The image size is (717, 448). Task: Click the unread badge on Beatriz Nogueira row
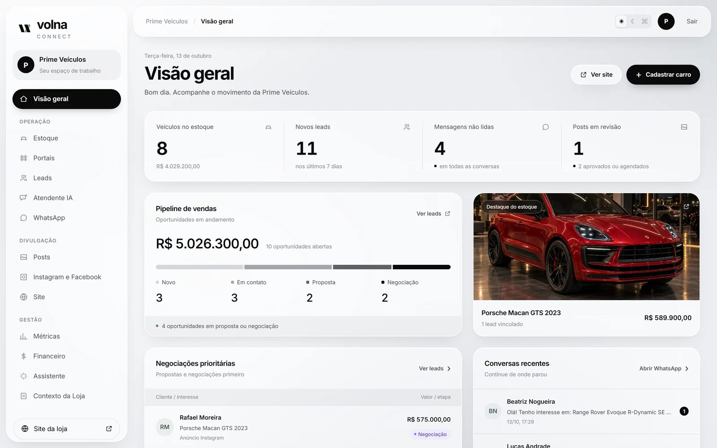point(684,411)
